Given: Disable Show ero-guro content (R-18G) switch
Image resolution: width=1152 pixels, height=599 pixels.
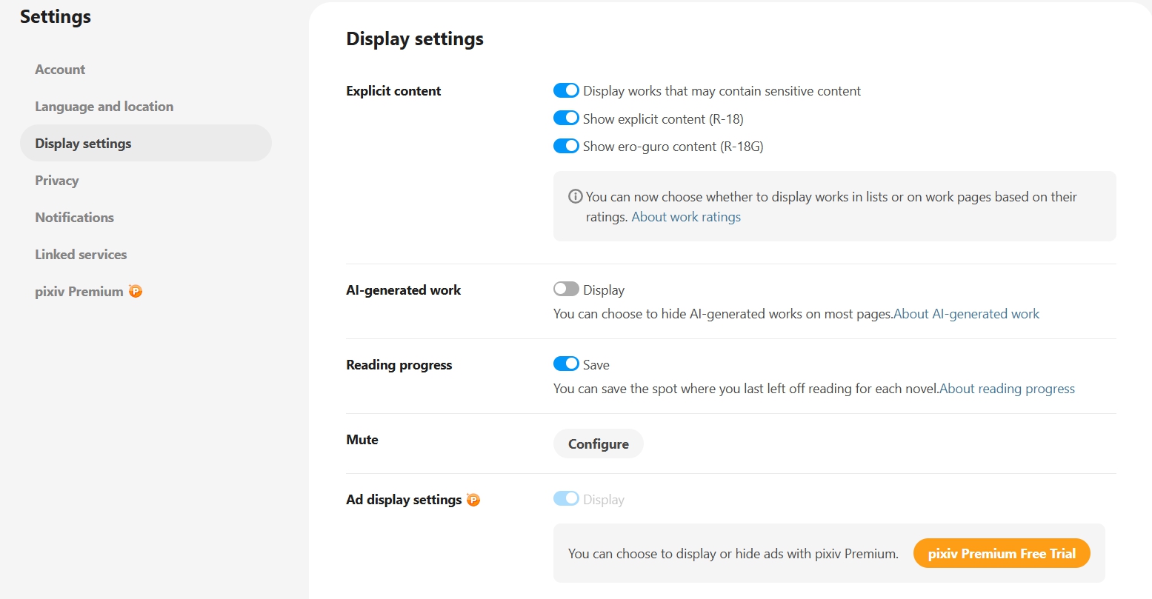Looking at the screenshot, I should point(566,146).
